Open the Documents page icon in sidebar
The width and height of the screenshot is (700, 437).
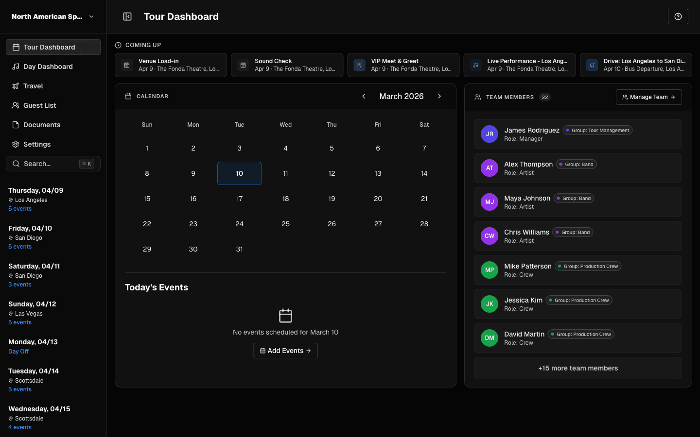[15, 125]
